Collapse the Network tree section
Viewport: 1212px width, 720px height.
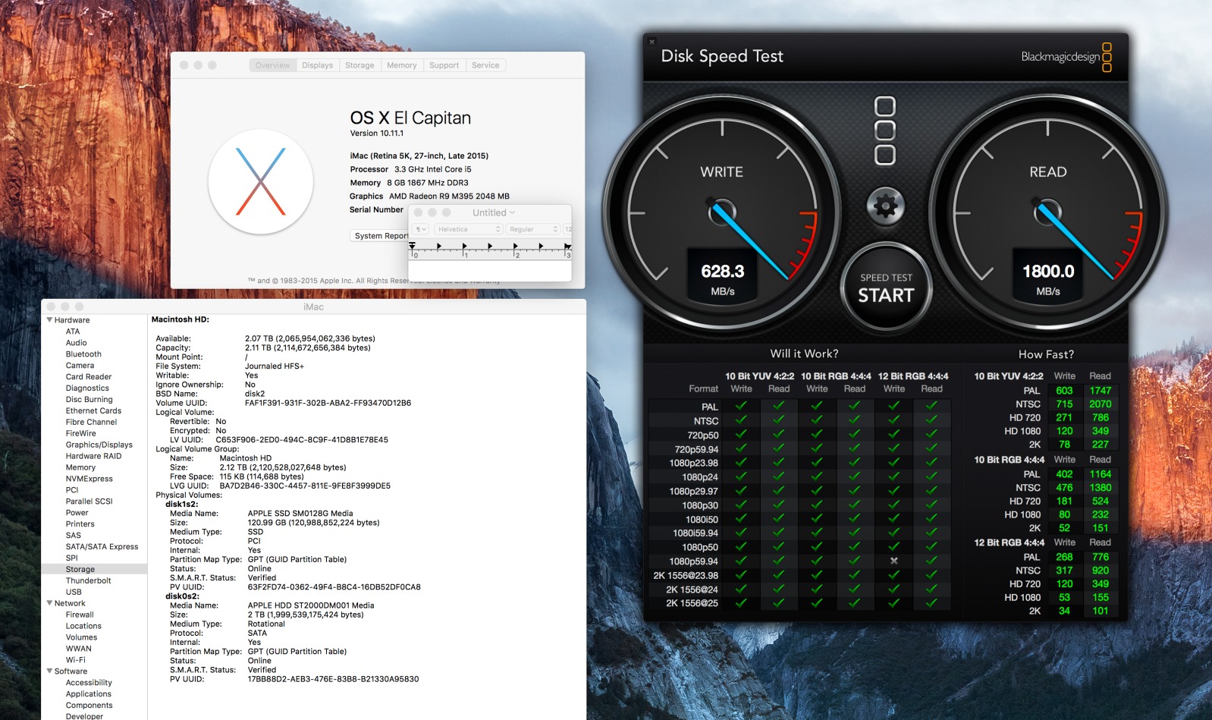pyautogui.click(x=49, y=603)
